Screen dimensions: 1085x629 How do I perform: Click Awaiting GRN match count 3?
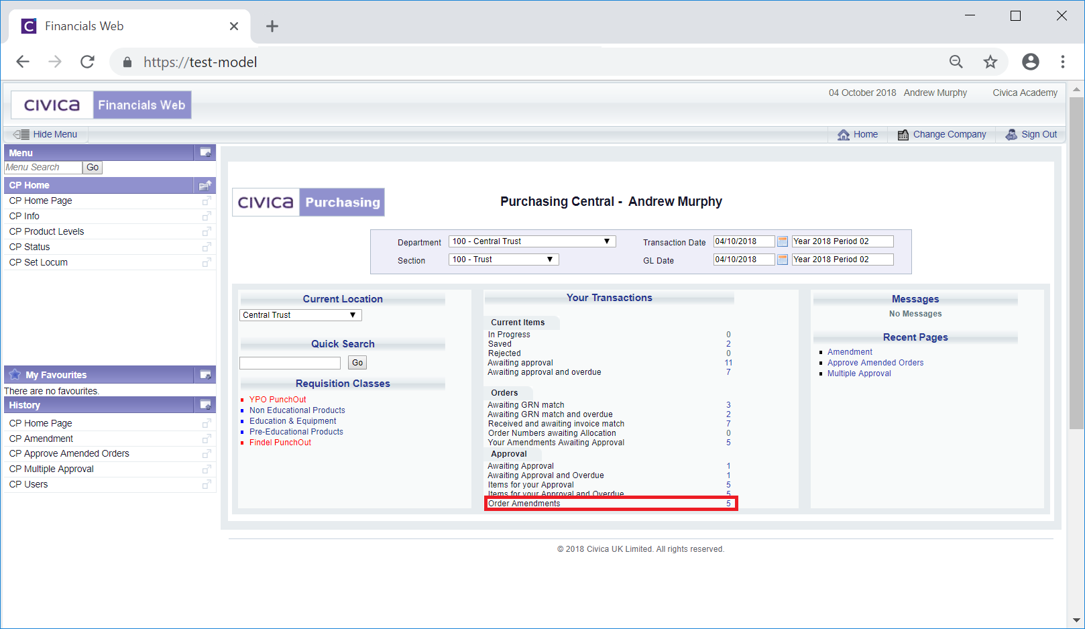(x=728, y=405)
